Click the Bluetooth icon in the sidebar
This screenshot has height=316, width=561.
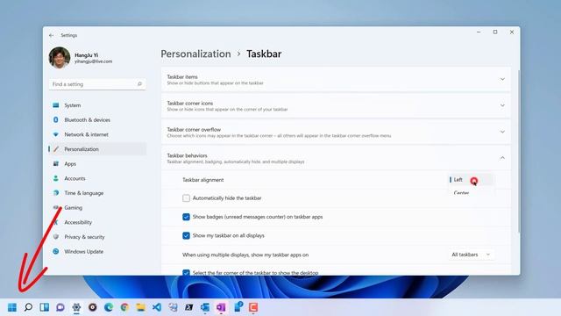[x=56, y=119]
